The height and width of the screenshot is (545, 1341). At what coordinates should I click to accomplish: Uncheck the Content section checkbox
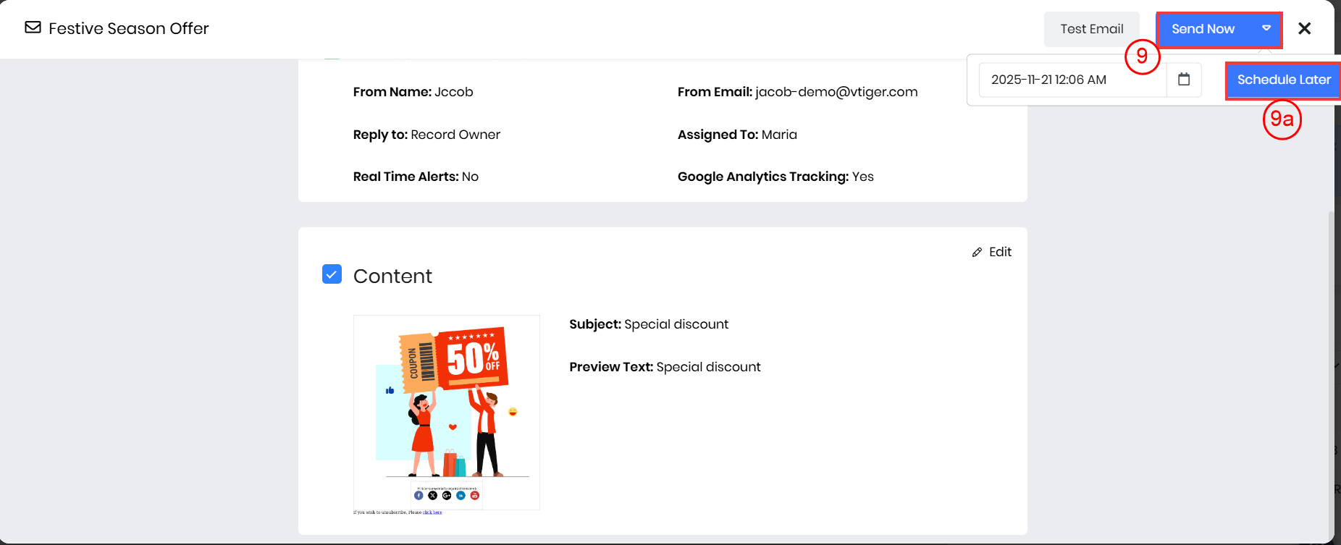[x=332, y=274]
